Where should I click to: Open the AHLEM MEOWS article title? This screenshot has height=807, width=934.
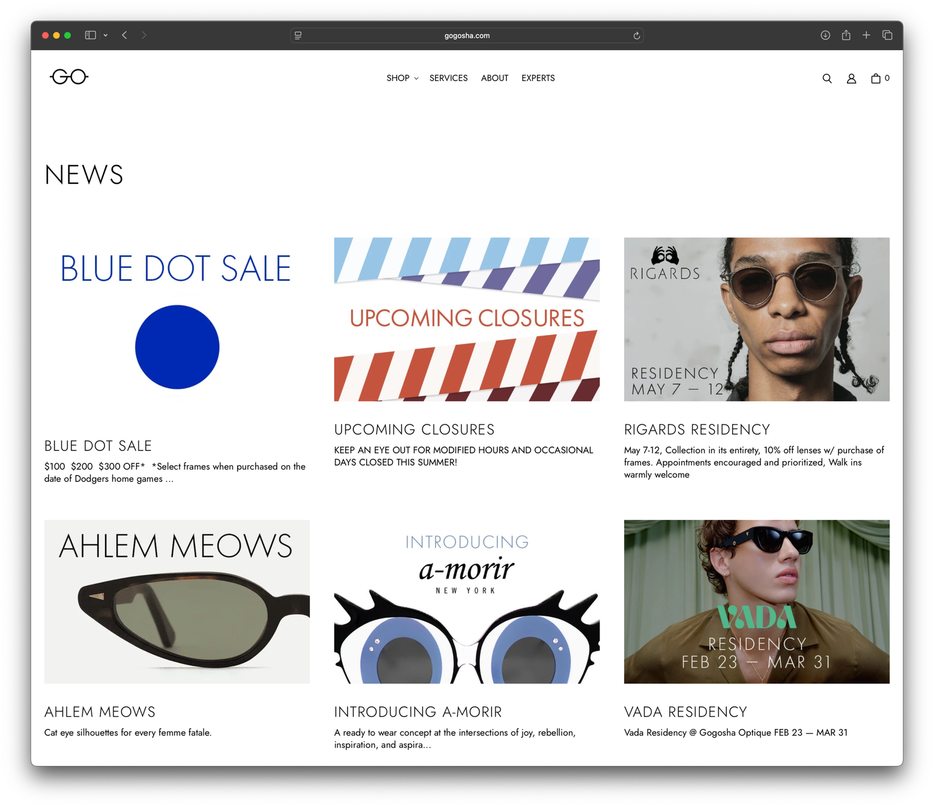[x=100, y=712]
